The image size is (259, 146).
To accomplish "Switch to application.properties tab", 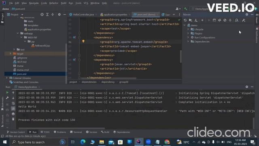I will [x=115, y=15].
